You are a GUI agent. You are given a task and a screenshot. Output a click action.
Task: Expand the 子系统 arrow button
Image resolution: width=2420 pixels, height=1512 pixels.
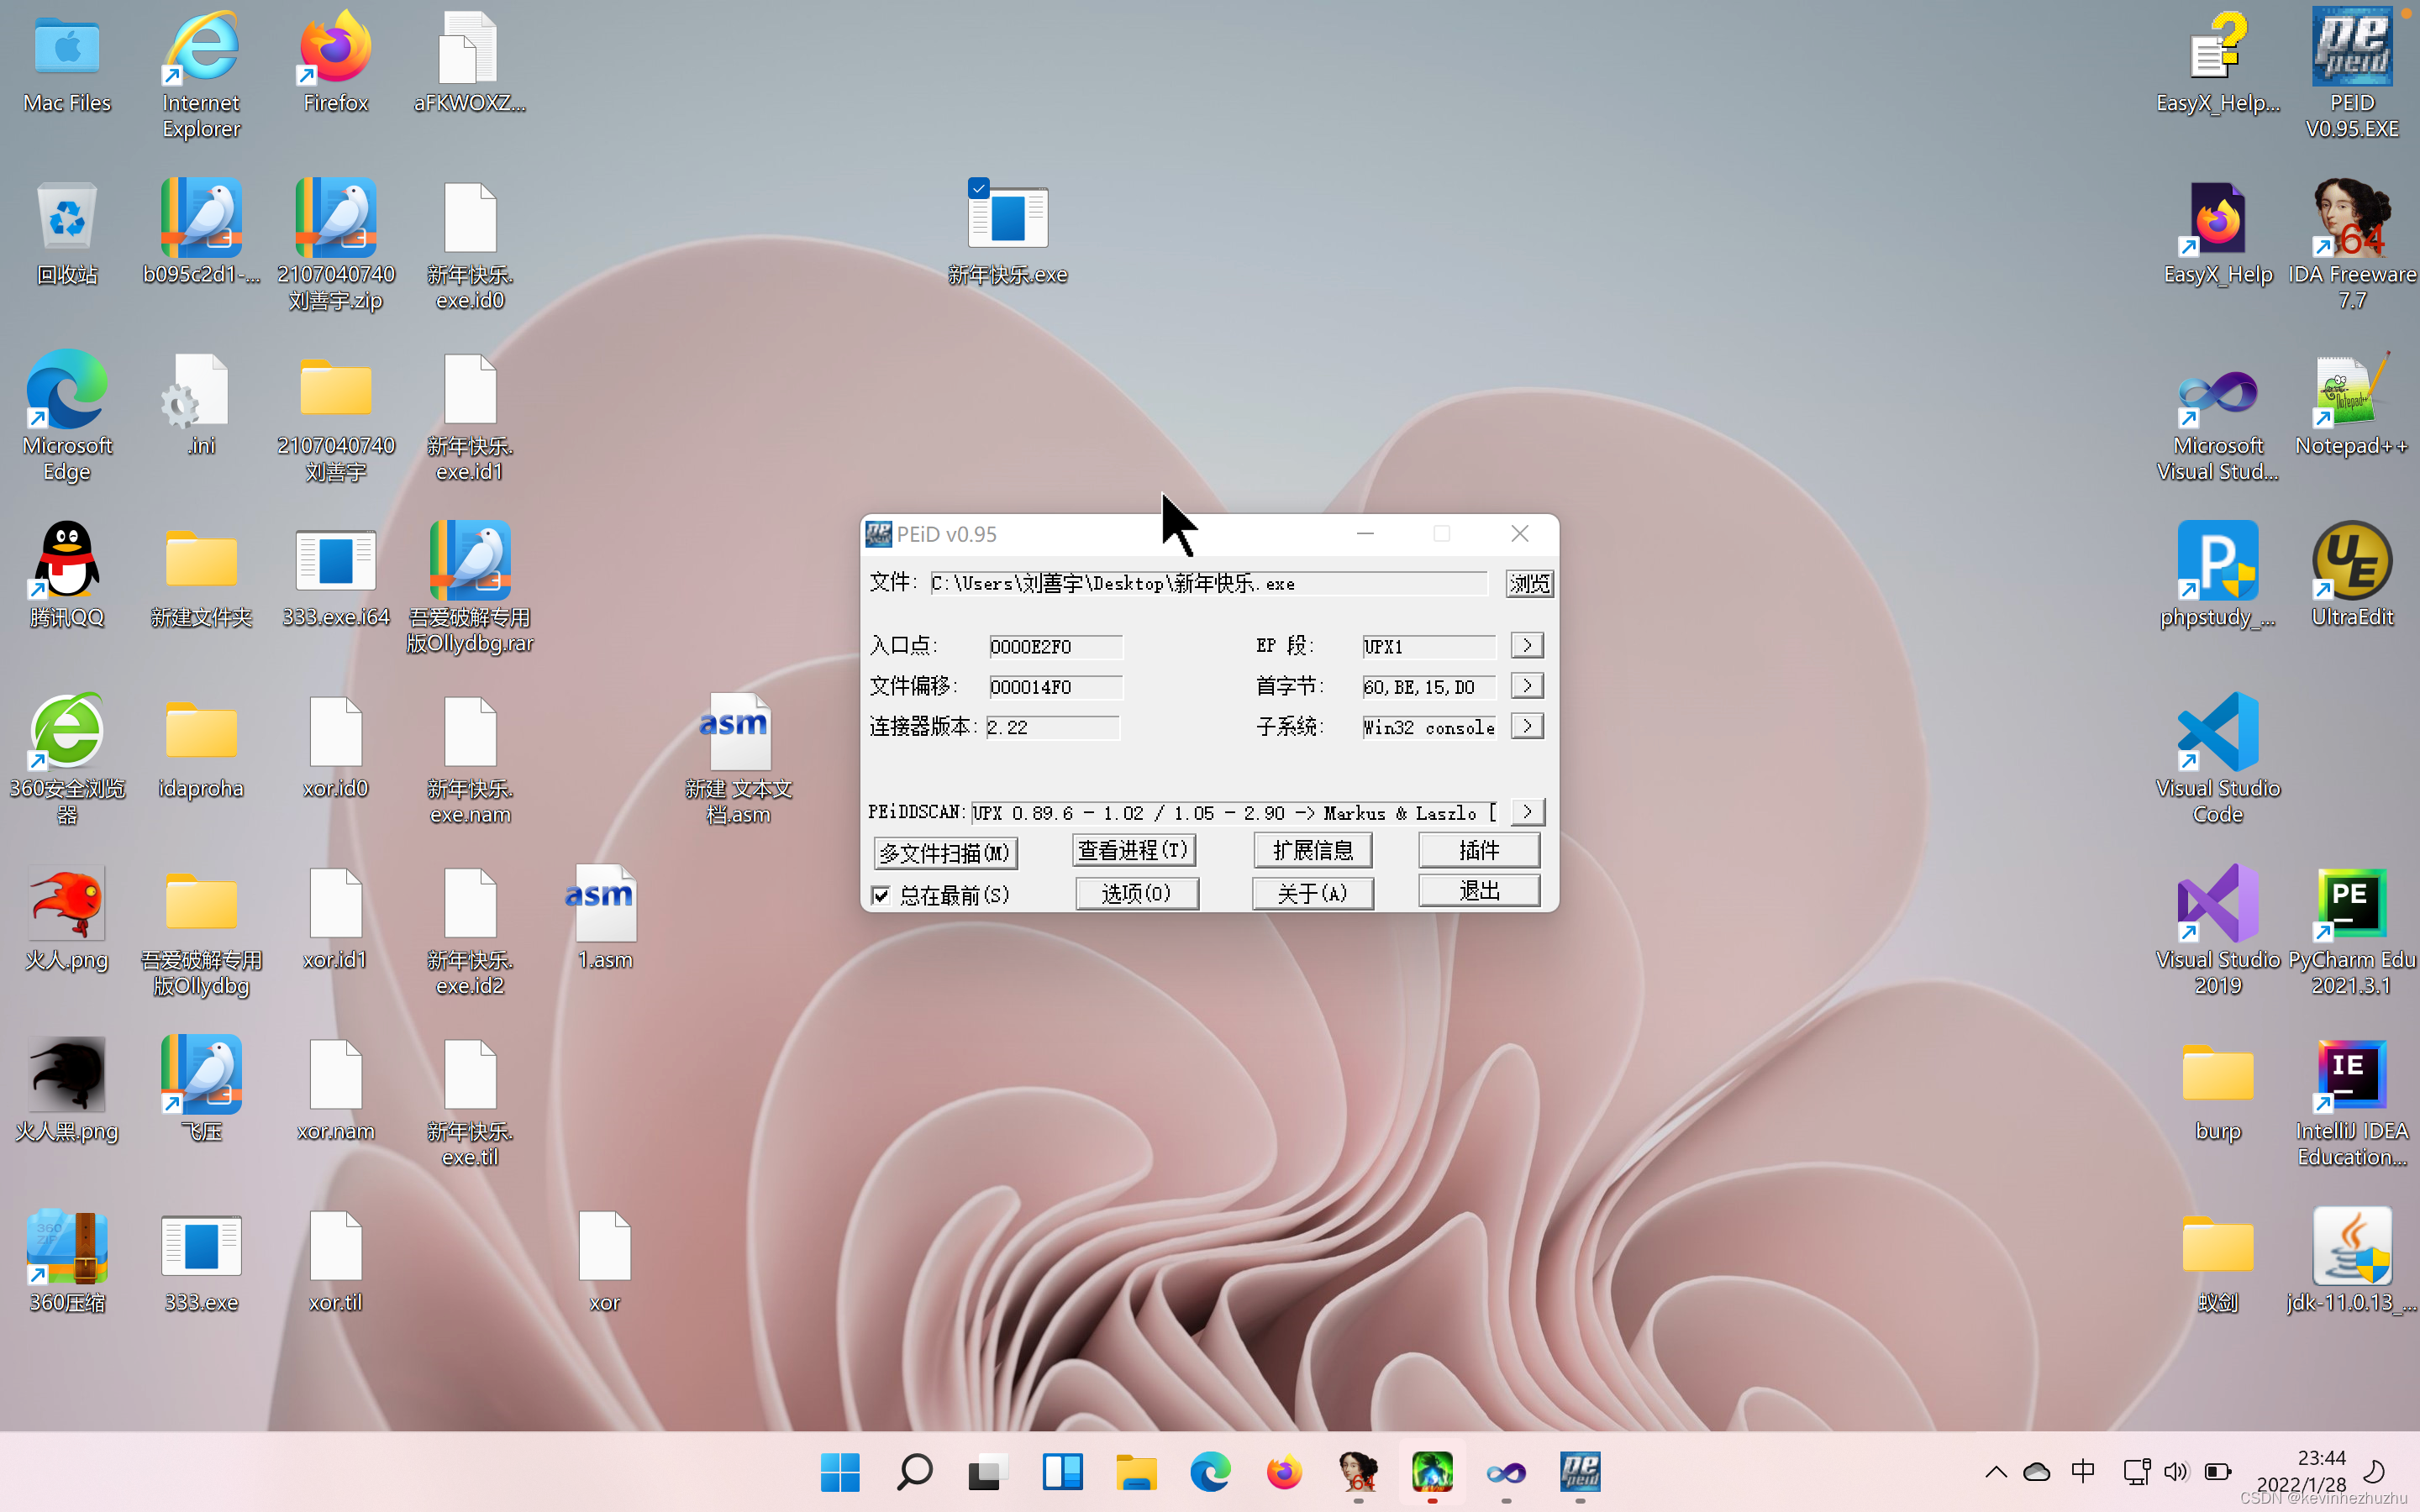point(1527,726)
